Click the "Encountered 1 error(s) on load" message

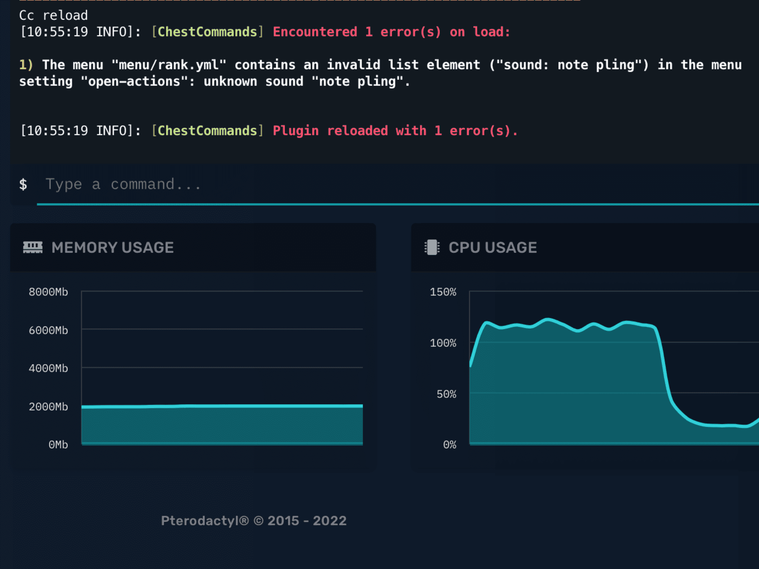(391, 32)
